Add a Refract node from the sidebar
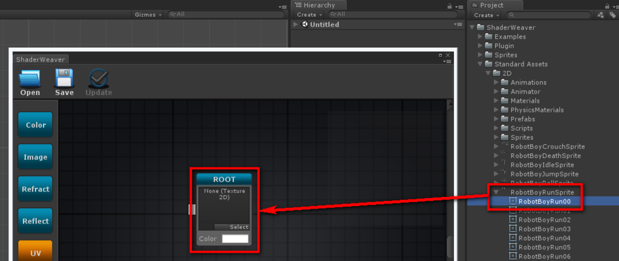Viewport: 619px width, 261px height. tap(36, 189)
